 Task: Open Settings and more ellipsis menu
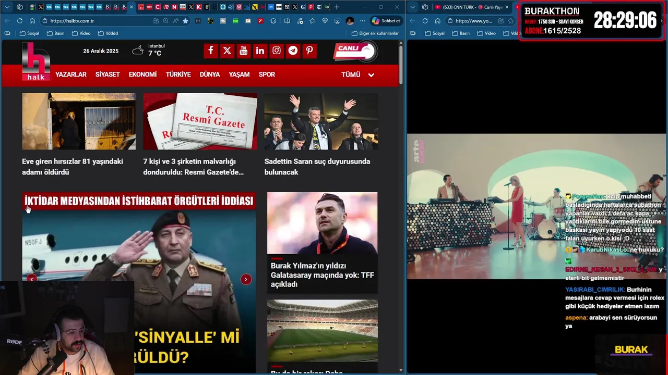coord(362,21)
